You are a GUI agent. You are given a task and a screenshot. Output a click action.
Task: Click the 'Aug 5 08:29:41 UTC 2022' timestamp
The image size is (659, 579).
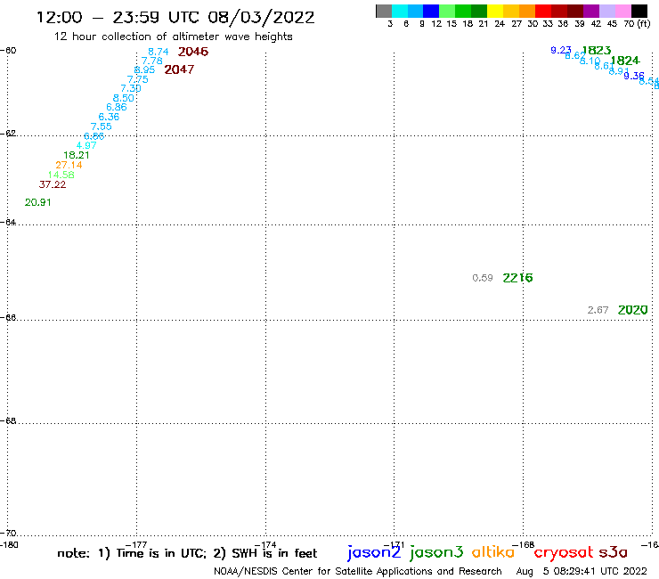tap(582, 572)
